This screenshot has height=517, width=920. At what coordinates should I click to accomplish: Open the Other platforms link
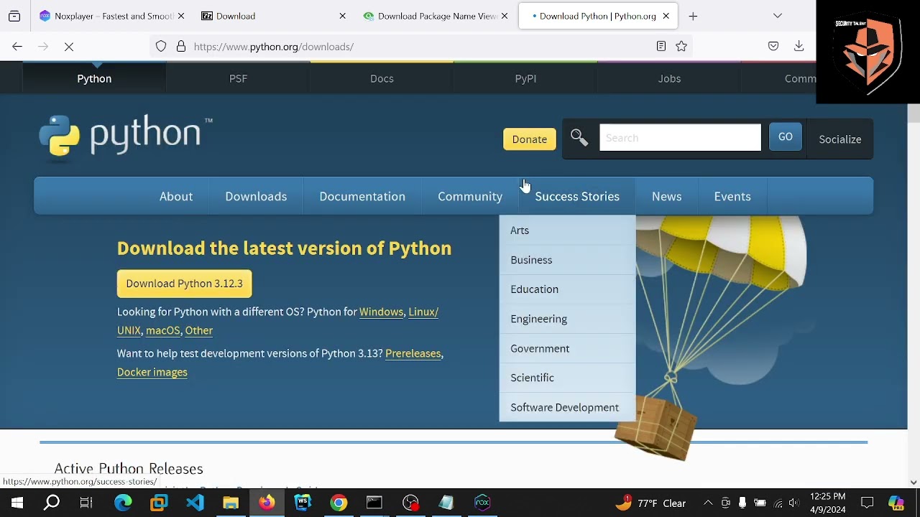199,330
